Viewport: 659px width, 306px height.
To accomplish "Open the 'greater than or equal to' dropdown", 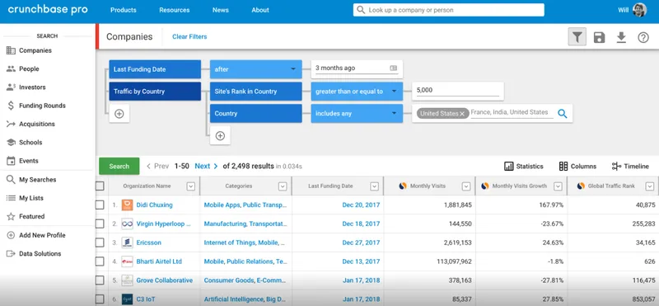I will point(357,92).
